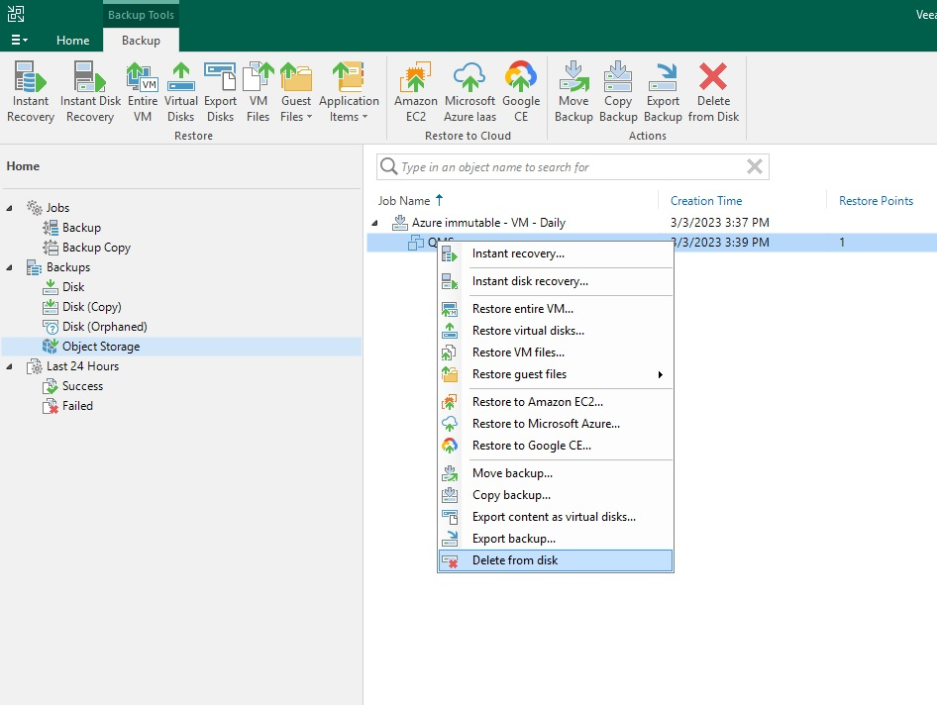Select the Azure immutable - VM - Daily job
Viewport: 937px width, 705px height.
(488, 223)
